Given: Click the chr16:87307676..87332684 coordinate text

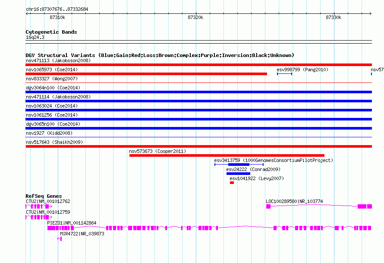Looking at the screenshot, I should [x=57, y=9].
